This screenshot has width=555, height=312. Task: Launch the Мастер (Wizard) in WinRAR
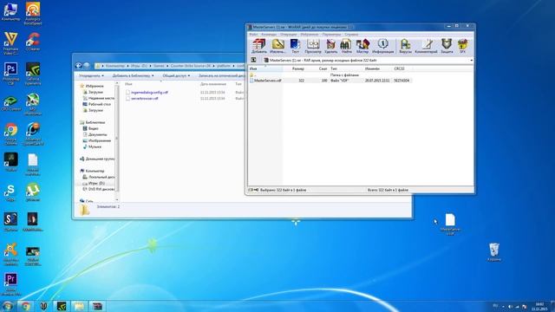click(362, 46)
